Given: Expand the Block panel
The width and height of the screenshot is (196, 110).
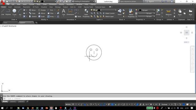Looking at the screenshot, I should [122, 20].
